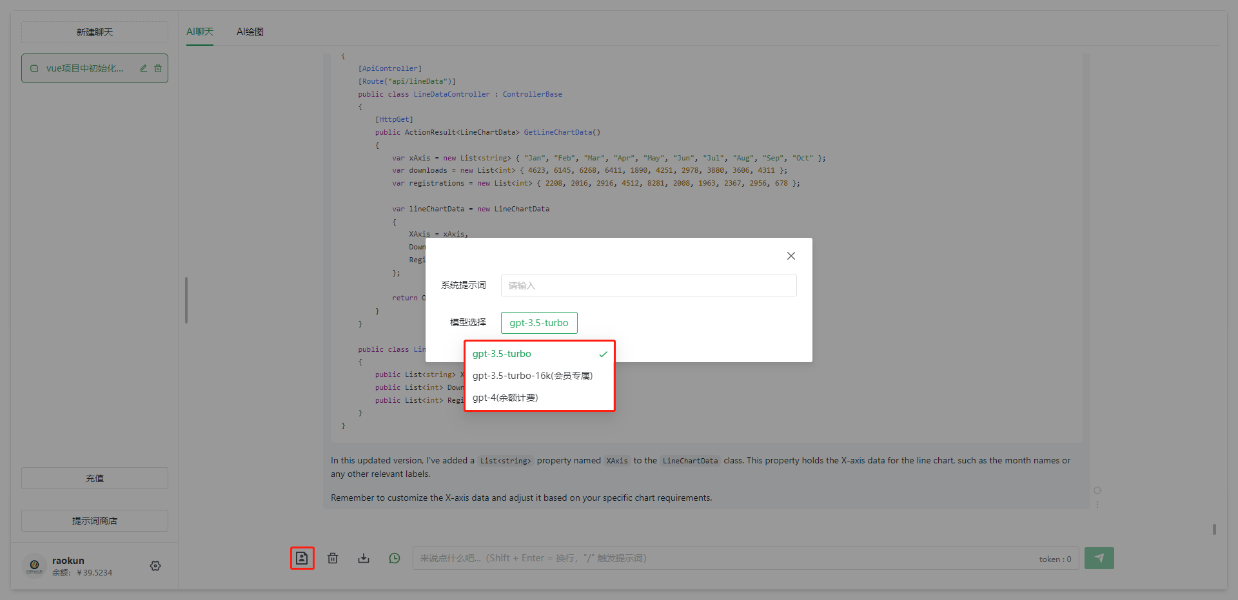Click the trash icon beside the message box

tap(333, 558)
